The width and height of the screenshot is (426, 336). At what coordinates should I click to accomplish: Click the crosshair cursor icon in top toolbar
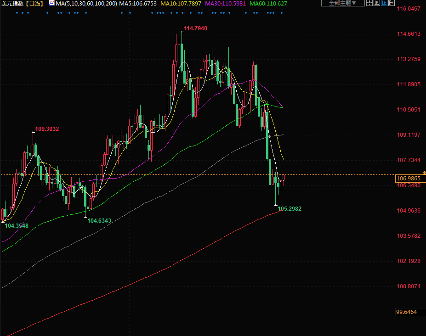click(370, 3)
